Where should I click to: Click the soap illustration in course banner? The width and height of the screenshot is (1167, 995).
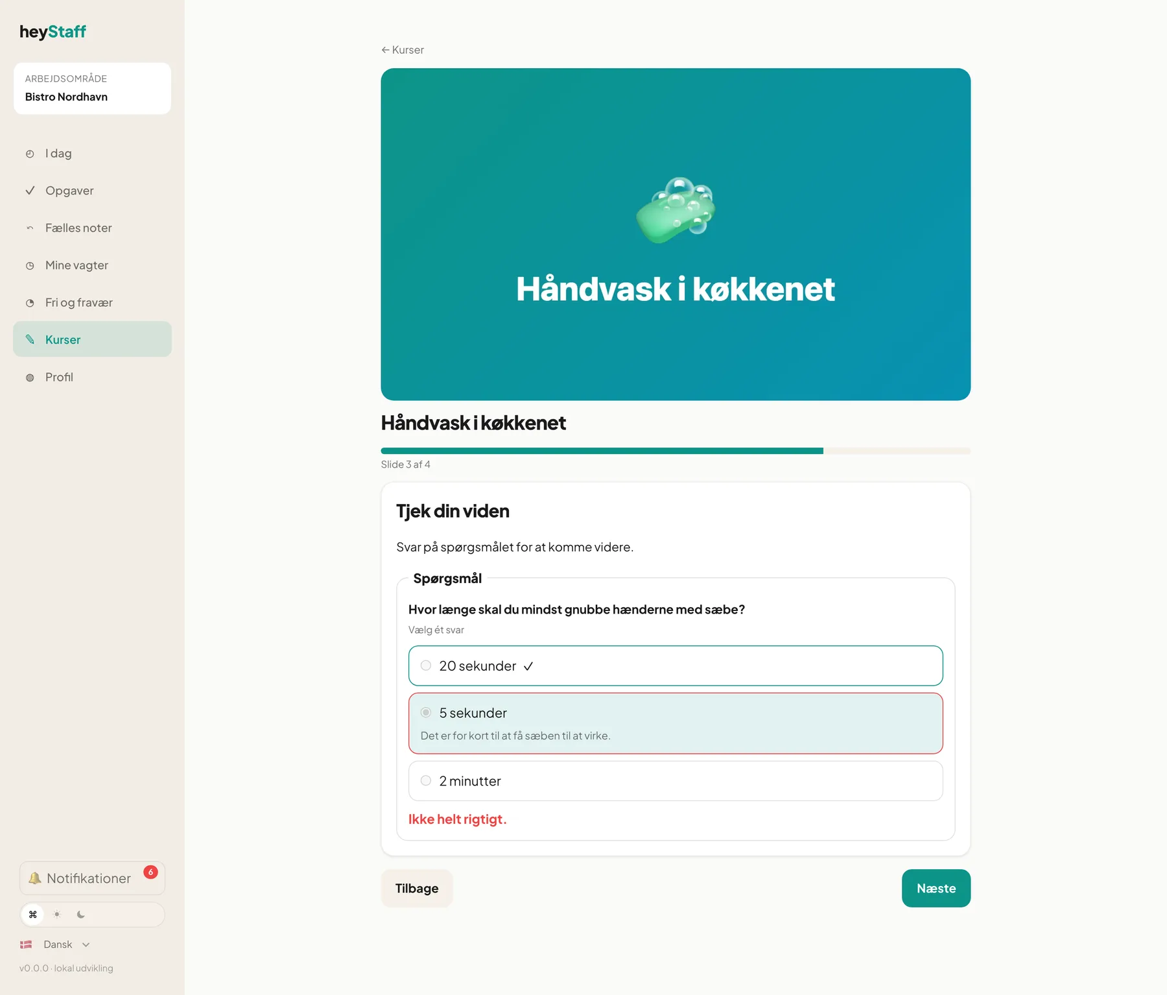tap(676, 210)
